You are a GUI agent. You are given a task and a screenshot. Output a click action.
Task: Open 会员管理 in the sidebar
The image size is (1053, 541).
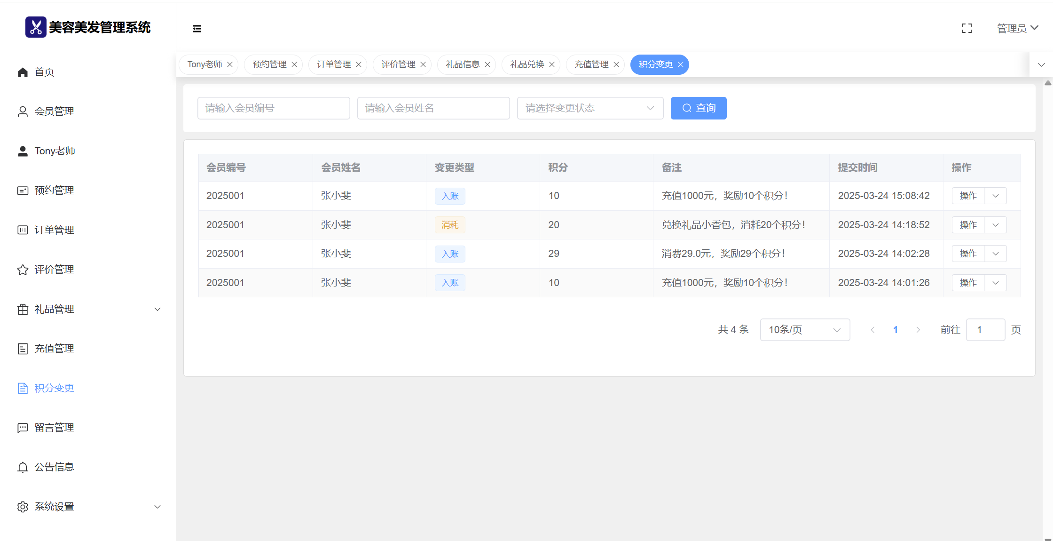pos(54,111)
